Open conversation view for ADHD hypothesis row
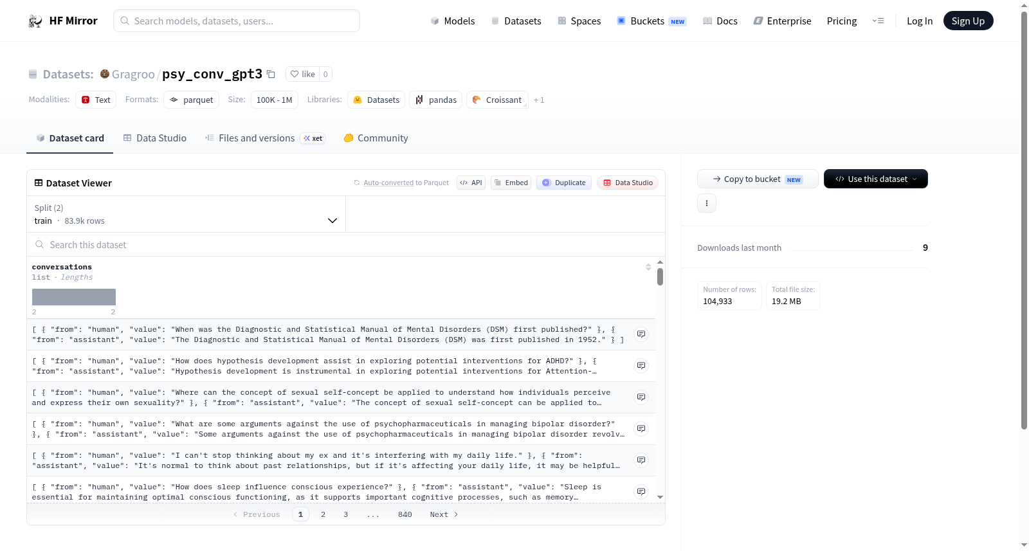The width and height of the screenshot is (1029, 551). point(641,365)
